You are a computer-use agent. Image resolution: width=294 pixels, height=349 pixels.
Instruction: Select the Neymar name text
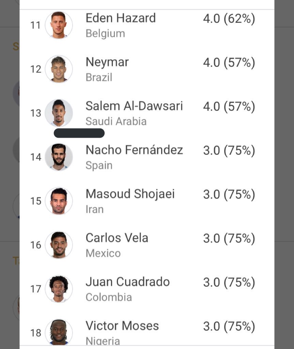pos(107,62)
